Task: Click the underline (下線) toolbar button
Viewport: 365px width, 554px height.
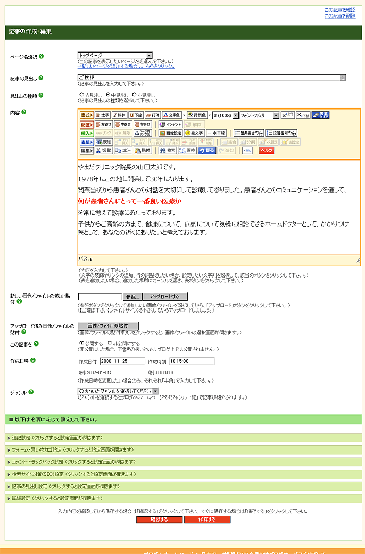Action: click(136, 115)
